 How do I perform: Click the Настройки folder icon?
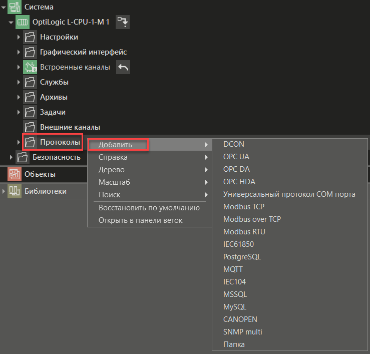coord(30,37)
